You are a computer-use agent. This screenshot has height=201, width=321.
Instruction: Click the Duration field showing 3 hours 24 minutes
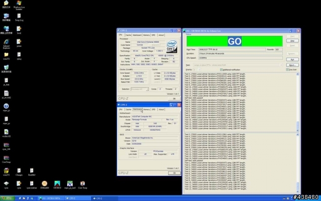pyautogui.click(x=241, y=54)
